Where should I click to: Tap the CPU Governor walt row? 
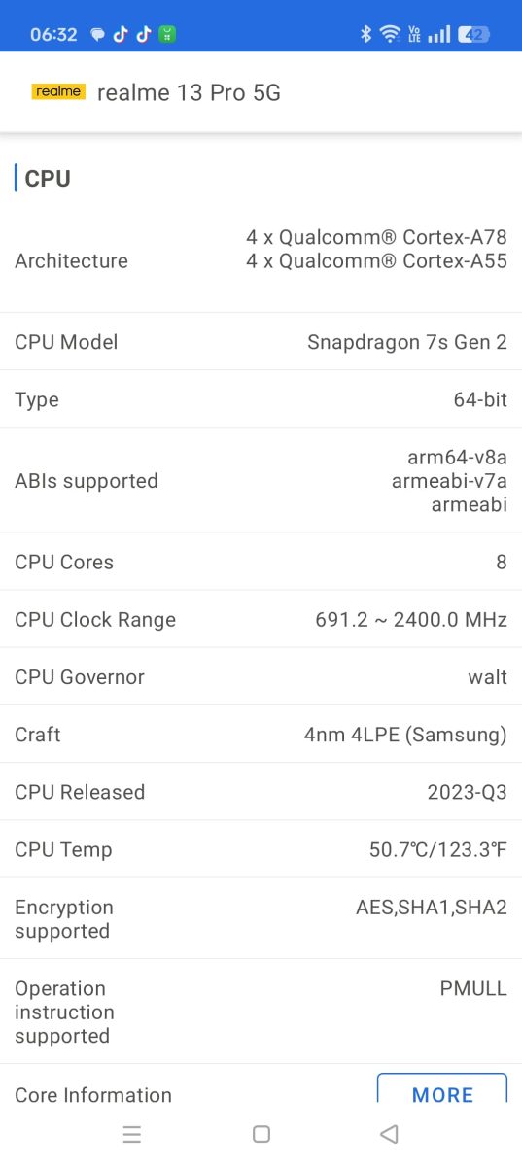[x=261, y=676]
